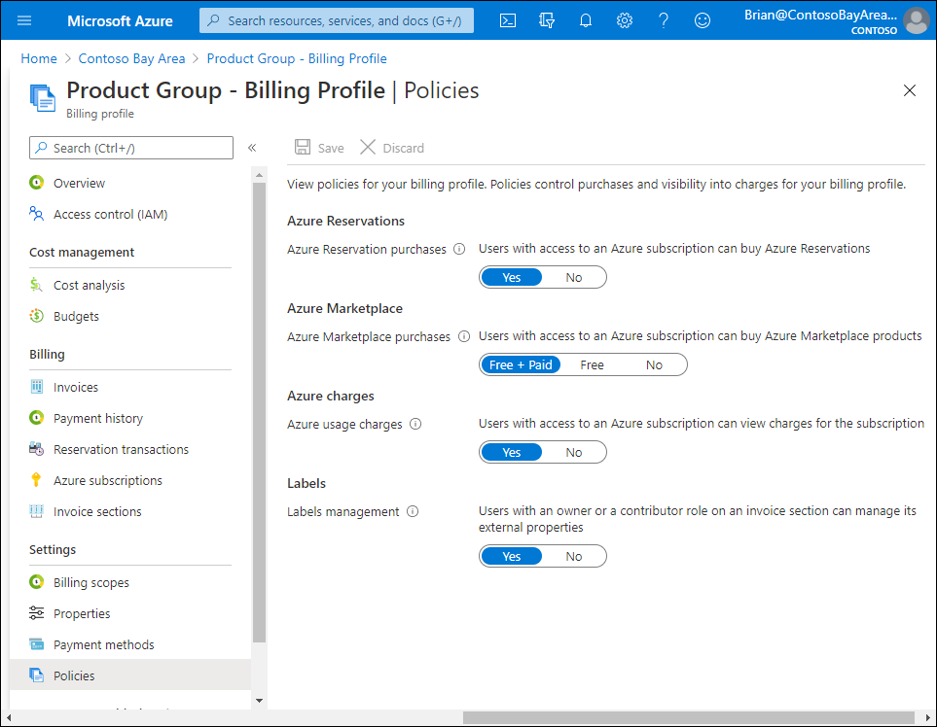The width and height of the screenshot is (937, 727).
Task: Click the Discard button
Action: [x=392, y=148]
